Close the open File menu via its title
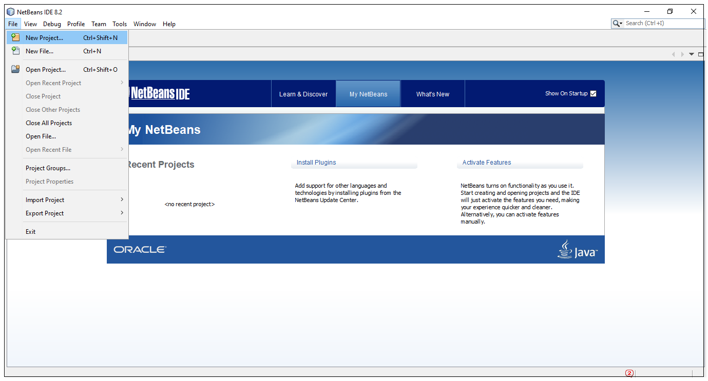This screenshot has width=708, height=381. (13, 24)
